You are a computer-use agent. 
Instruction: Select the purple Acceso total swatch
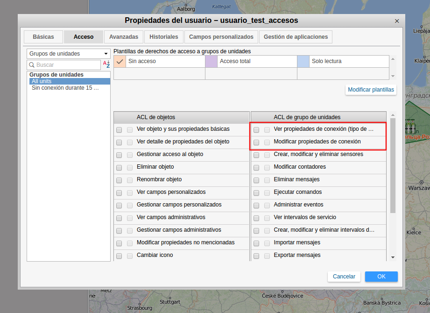click(211, 61)
